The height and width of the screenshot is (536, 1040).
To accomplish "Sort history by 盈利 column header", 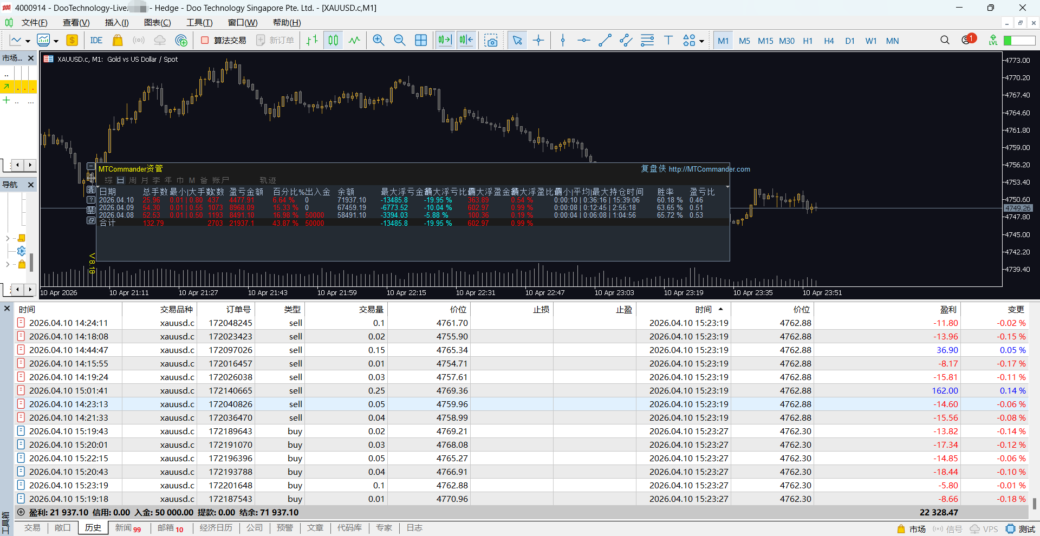I will click(947, 309).
